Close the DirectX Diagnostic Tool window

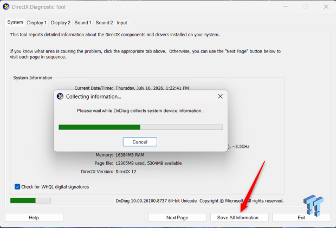(x=326, y=7)
